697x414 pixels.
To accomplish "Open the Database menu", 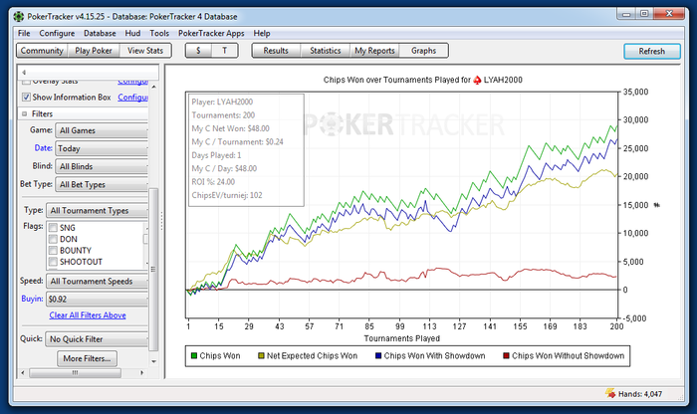I will (100, 33).
